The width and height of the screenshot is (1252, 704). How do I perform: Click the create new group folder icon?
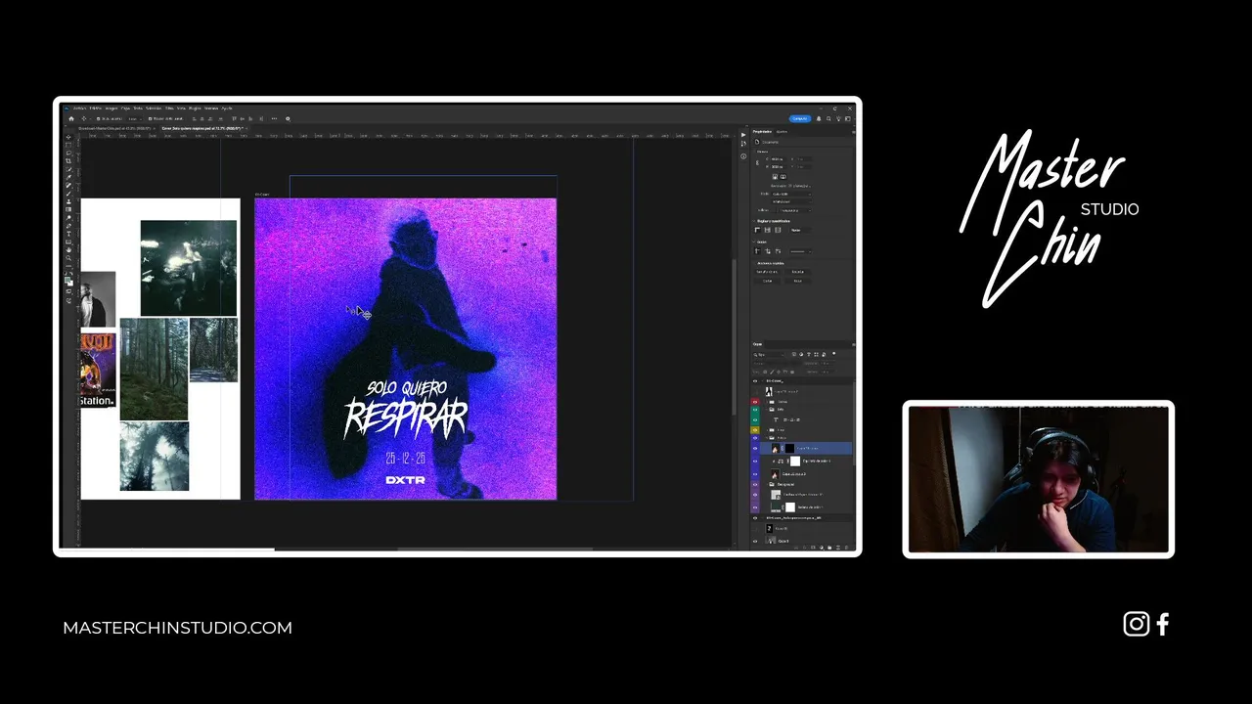(829, 548)
